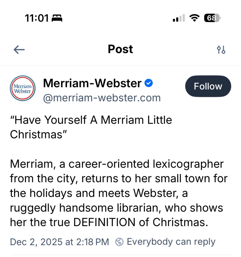Tap the Merriam-Webster profile avatar
Viewport: 241px width, 257px height.
pyautogui.click(x=23, y=88)
